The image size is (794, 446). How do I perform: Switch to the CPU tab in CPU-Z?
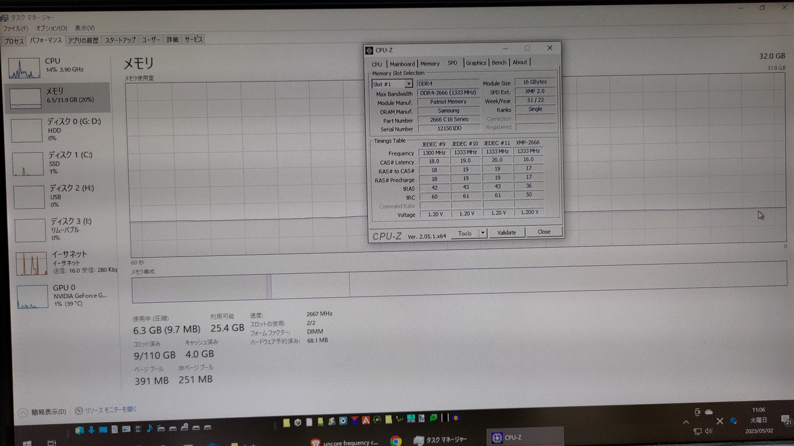point(376,64)
